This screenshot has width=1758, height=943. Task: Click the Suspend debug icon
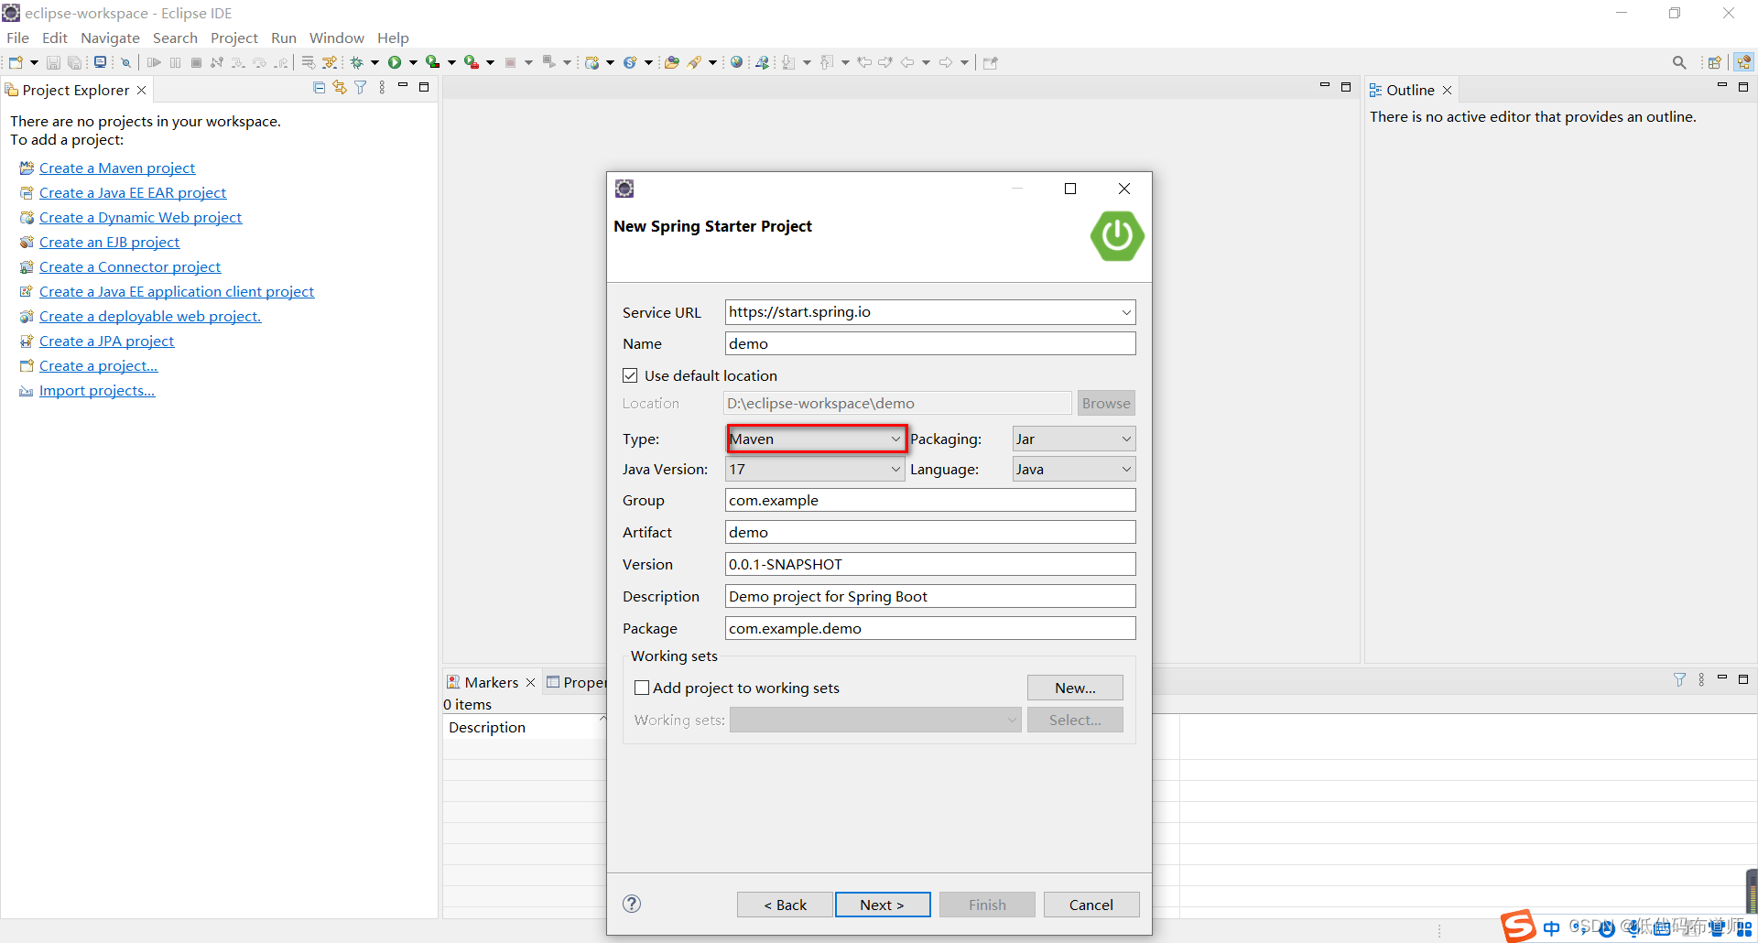pos(175,62)
